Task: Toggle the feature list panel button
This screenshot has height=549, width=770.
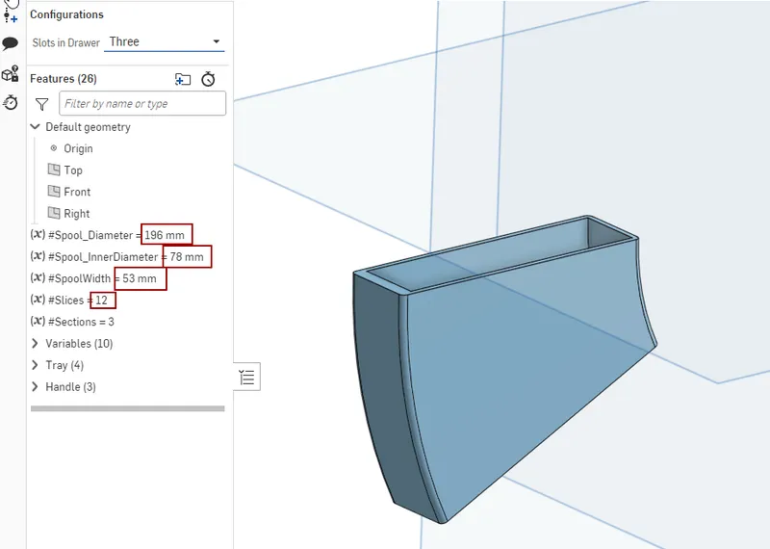Action: pyautogui.click(x=247, y=377)
